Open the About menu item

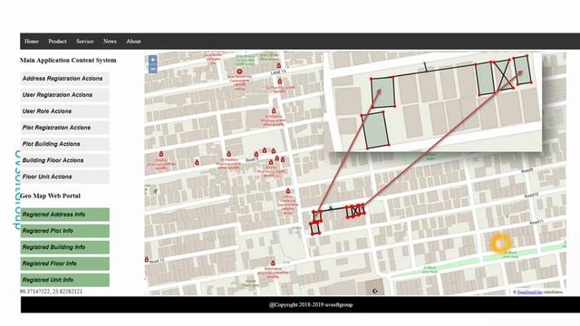pyautogui.click(x=133, y=42)
